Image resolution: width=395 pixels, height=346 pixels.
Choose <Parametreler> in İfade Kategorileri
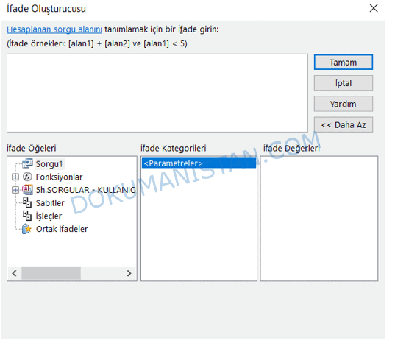[199, 163]
